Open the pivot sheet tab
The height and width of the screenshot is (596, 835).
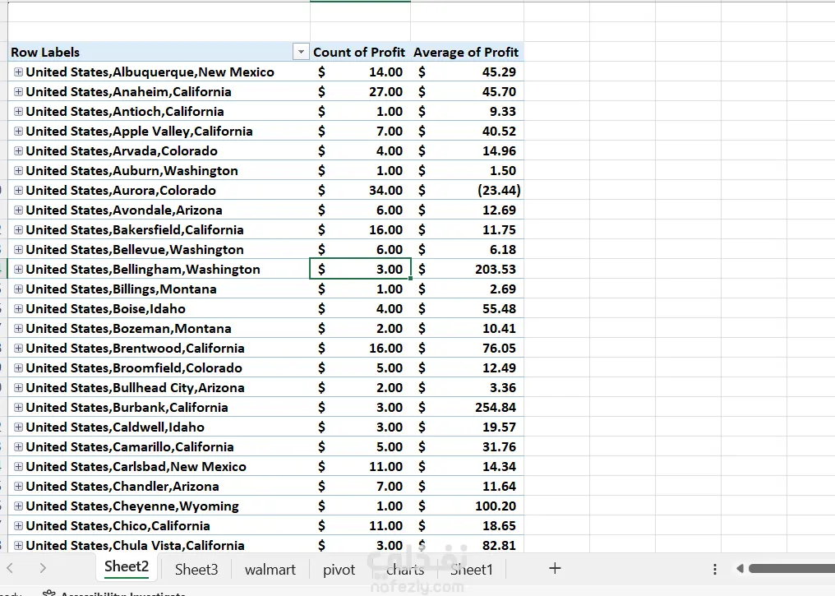tap(339, 570)
